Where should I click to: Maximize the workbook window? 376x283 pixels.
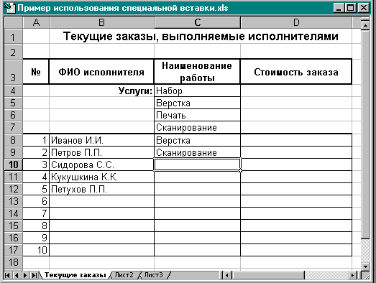(x=350, y=8)
